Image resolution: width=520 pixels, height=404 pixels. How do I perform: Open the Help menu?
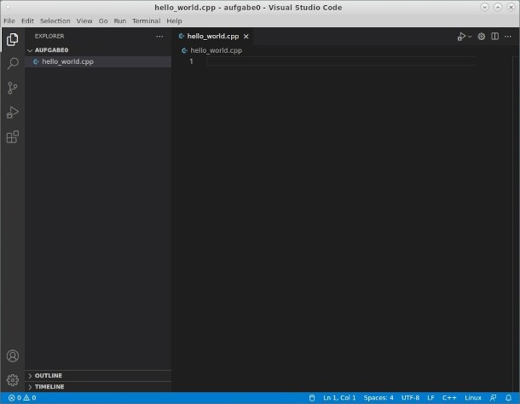pyautogui.click(x=174, y=21)
